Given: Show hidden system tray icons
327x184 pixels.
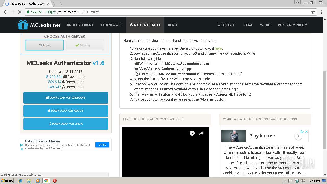Looking at the screenshot, I should 285,181.
